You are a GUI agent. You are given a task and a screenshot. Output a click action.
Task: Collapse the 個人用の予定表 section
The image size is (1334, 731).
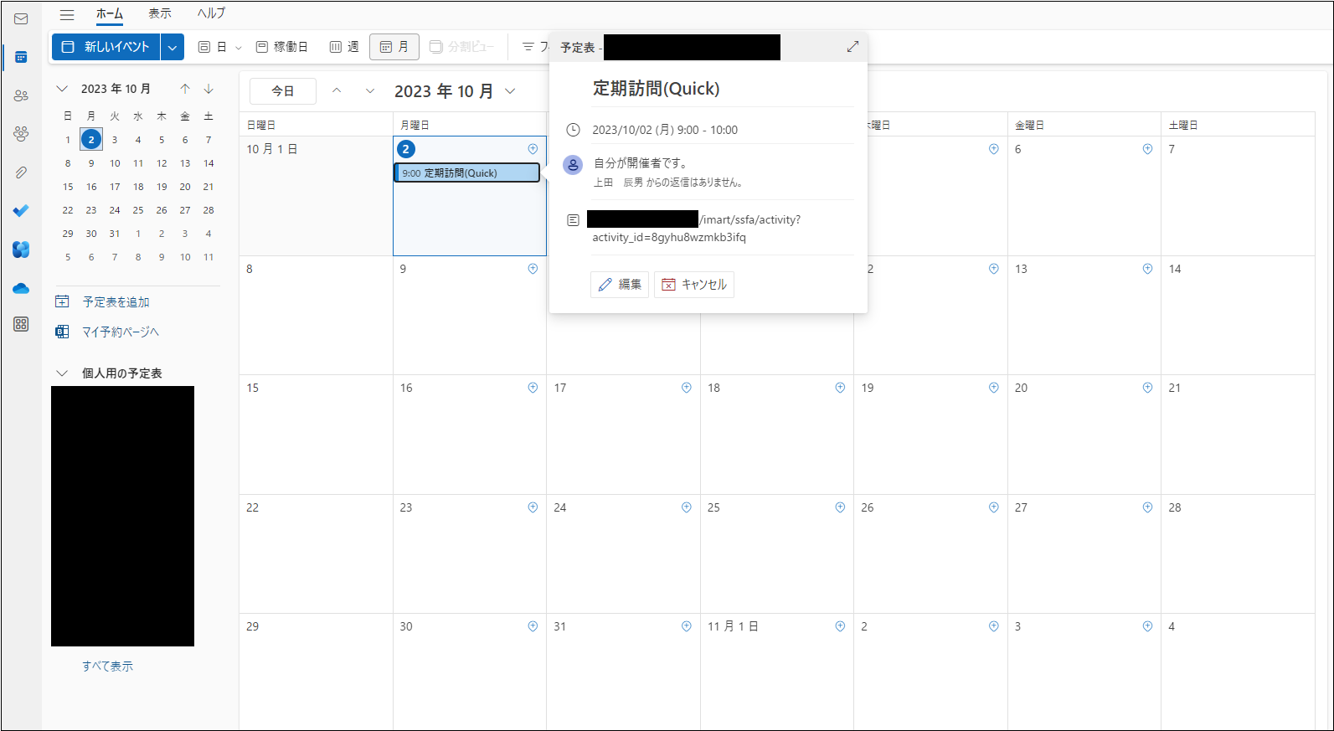(x=62, y=373)
